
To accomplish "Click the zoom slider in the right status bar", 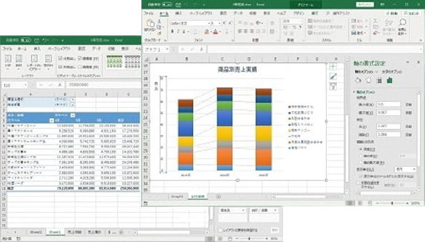I will click(392, 203).
